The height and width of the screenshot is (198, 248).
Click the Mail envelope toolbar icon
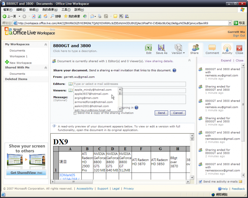(x=92, y=16)
